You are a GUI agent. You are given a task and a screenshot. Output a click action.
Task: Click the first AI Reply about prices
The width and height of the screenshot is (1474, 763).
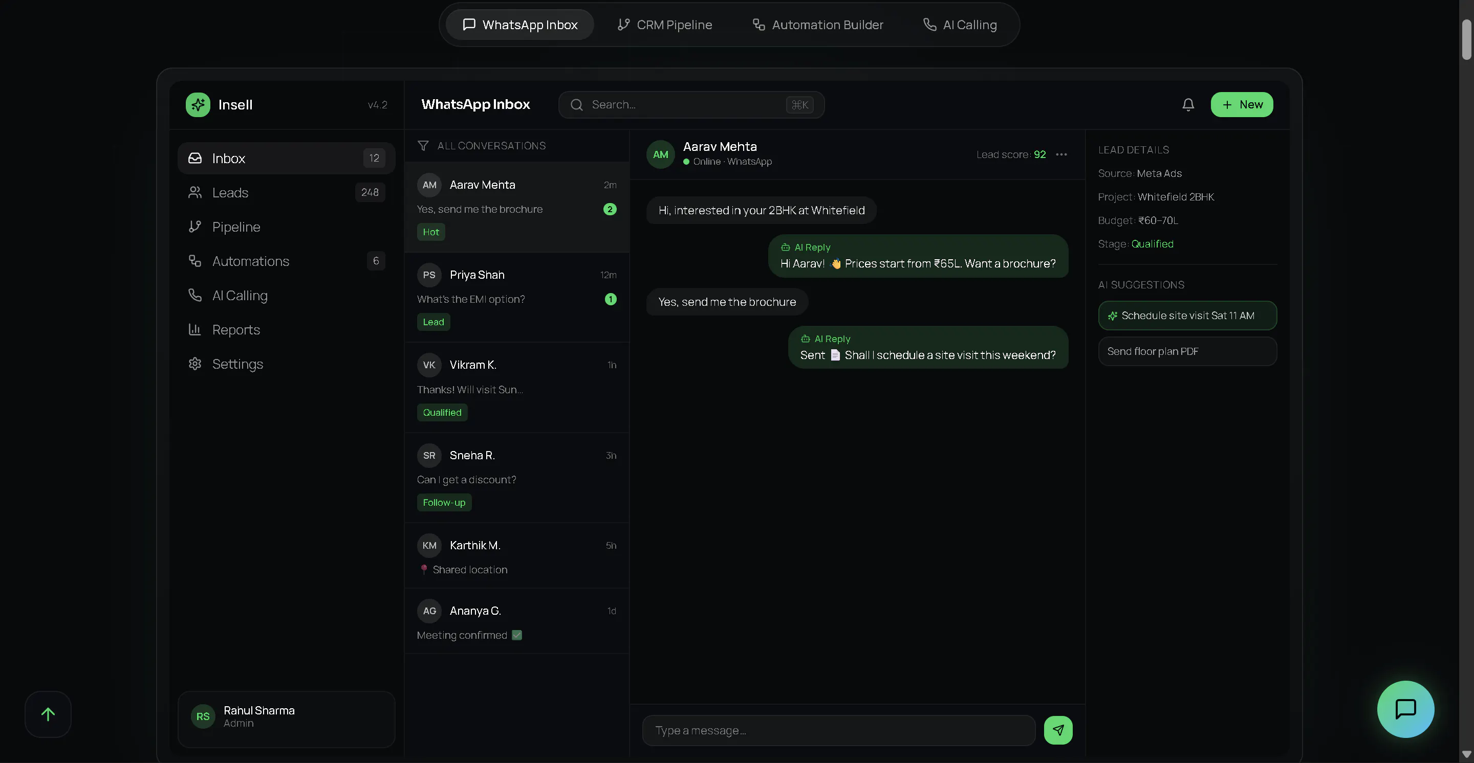[x=918, y=256]
